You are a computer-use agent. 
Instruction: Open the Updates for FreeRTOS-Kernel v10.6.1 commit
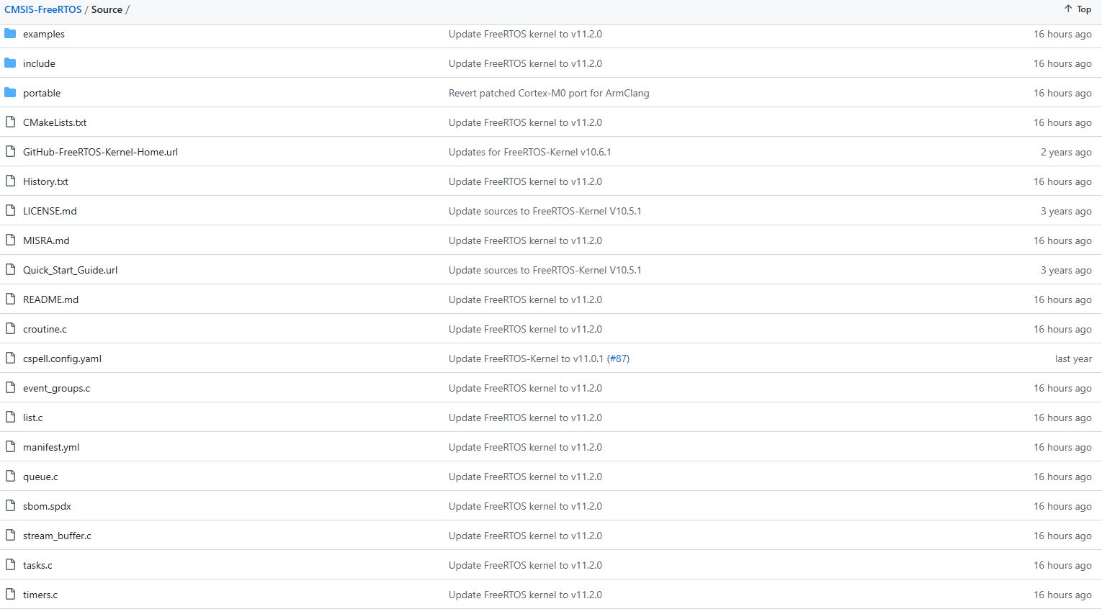[529, 152]
